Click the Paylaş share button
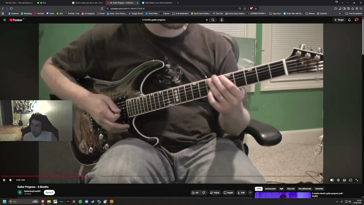 215,193
